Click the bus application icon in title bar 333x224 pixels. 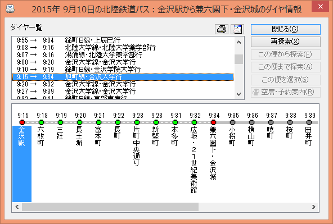pos(10,8)
